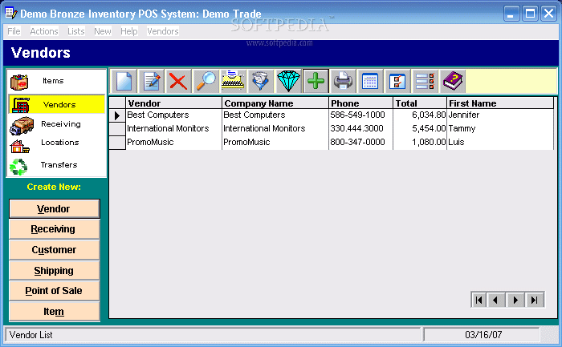Click total value 1,080.00
Image resolution: width=562 pixels, height=347 pixels.
(429, 142)
